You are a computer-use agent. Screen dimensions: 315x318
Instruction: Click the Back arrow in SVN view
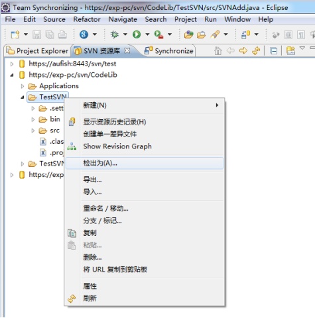[231, 51]
